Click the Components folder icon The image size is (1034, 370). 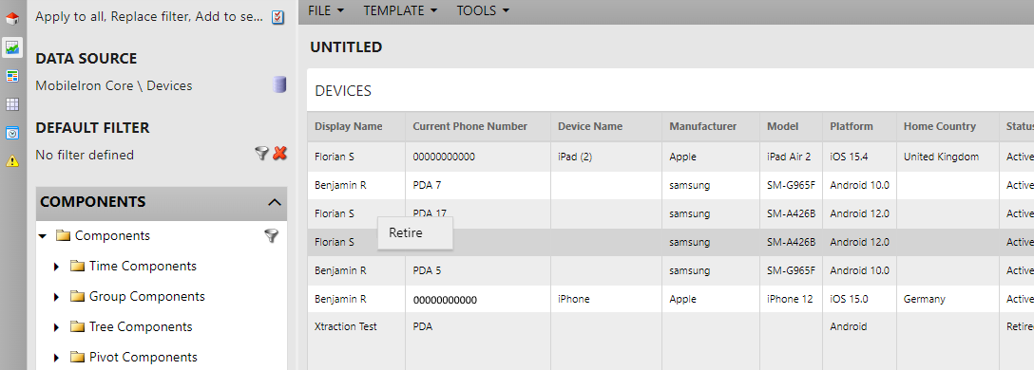pyautogui.click(x=64, y=235)
